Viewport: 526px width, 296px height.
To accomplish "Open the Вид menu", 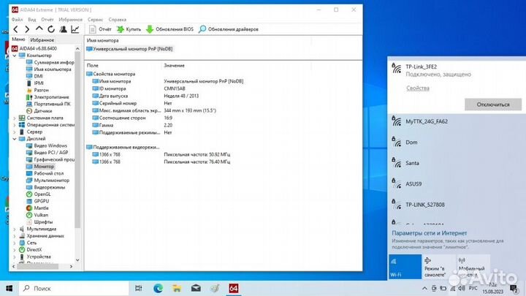I will (32, 20).
